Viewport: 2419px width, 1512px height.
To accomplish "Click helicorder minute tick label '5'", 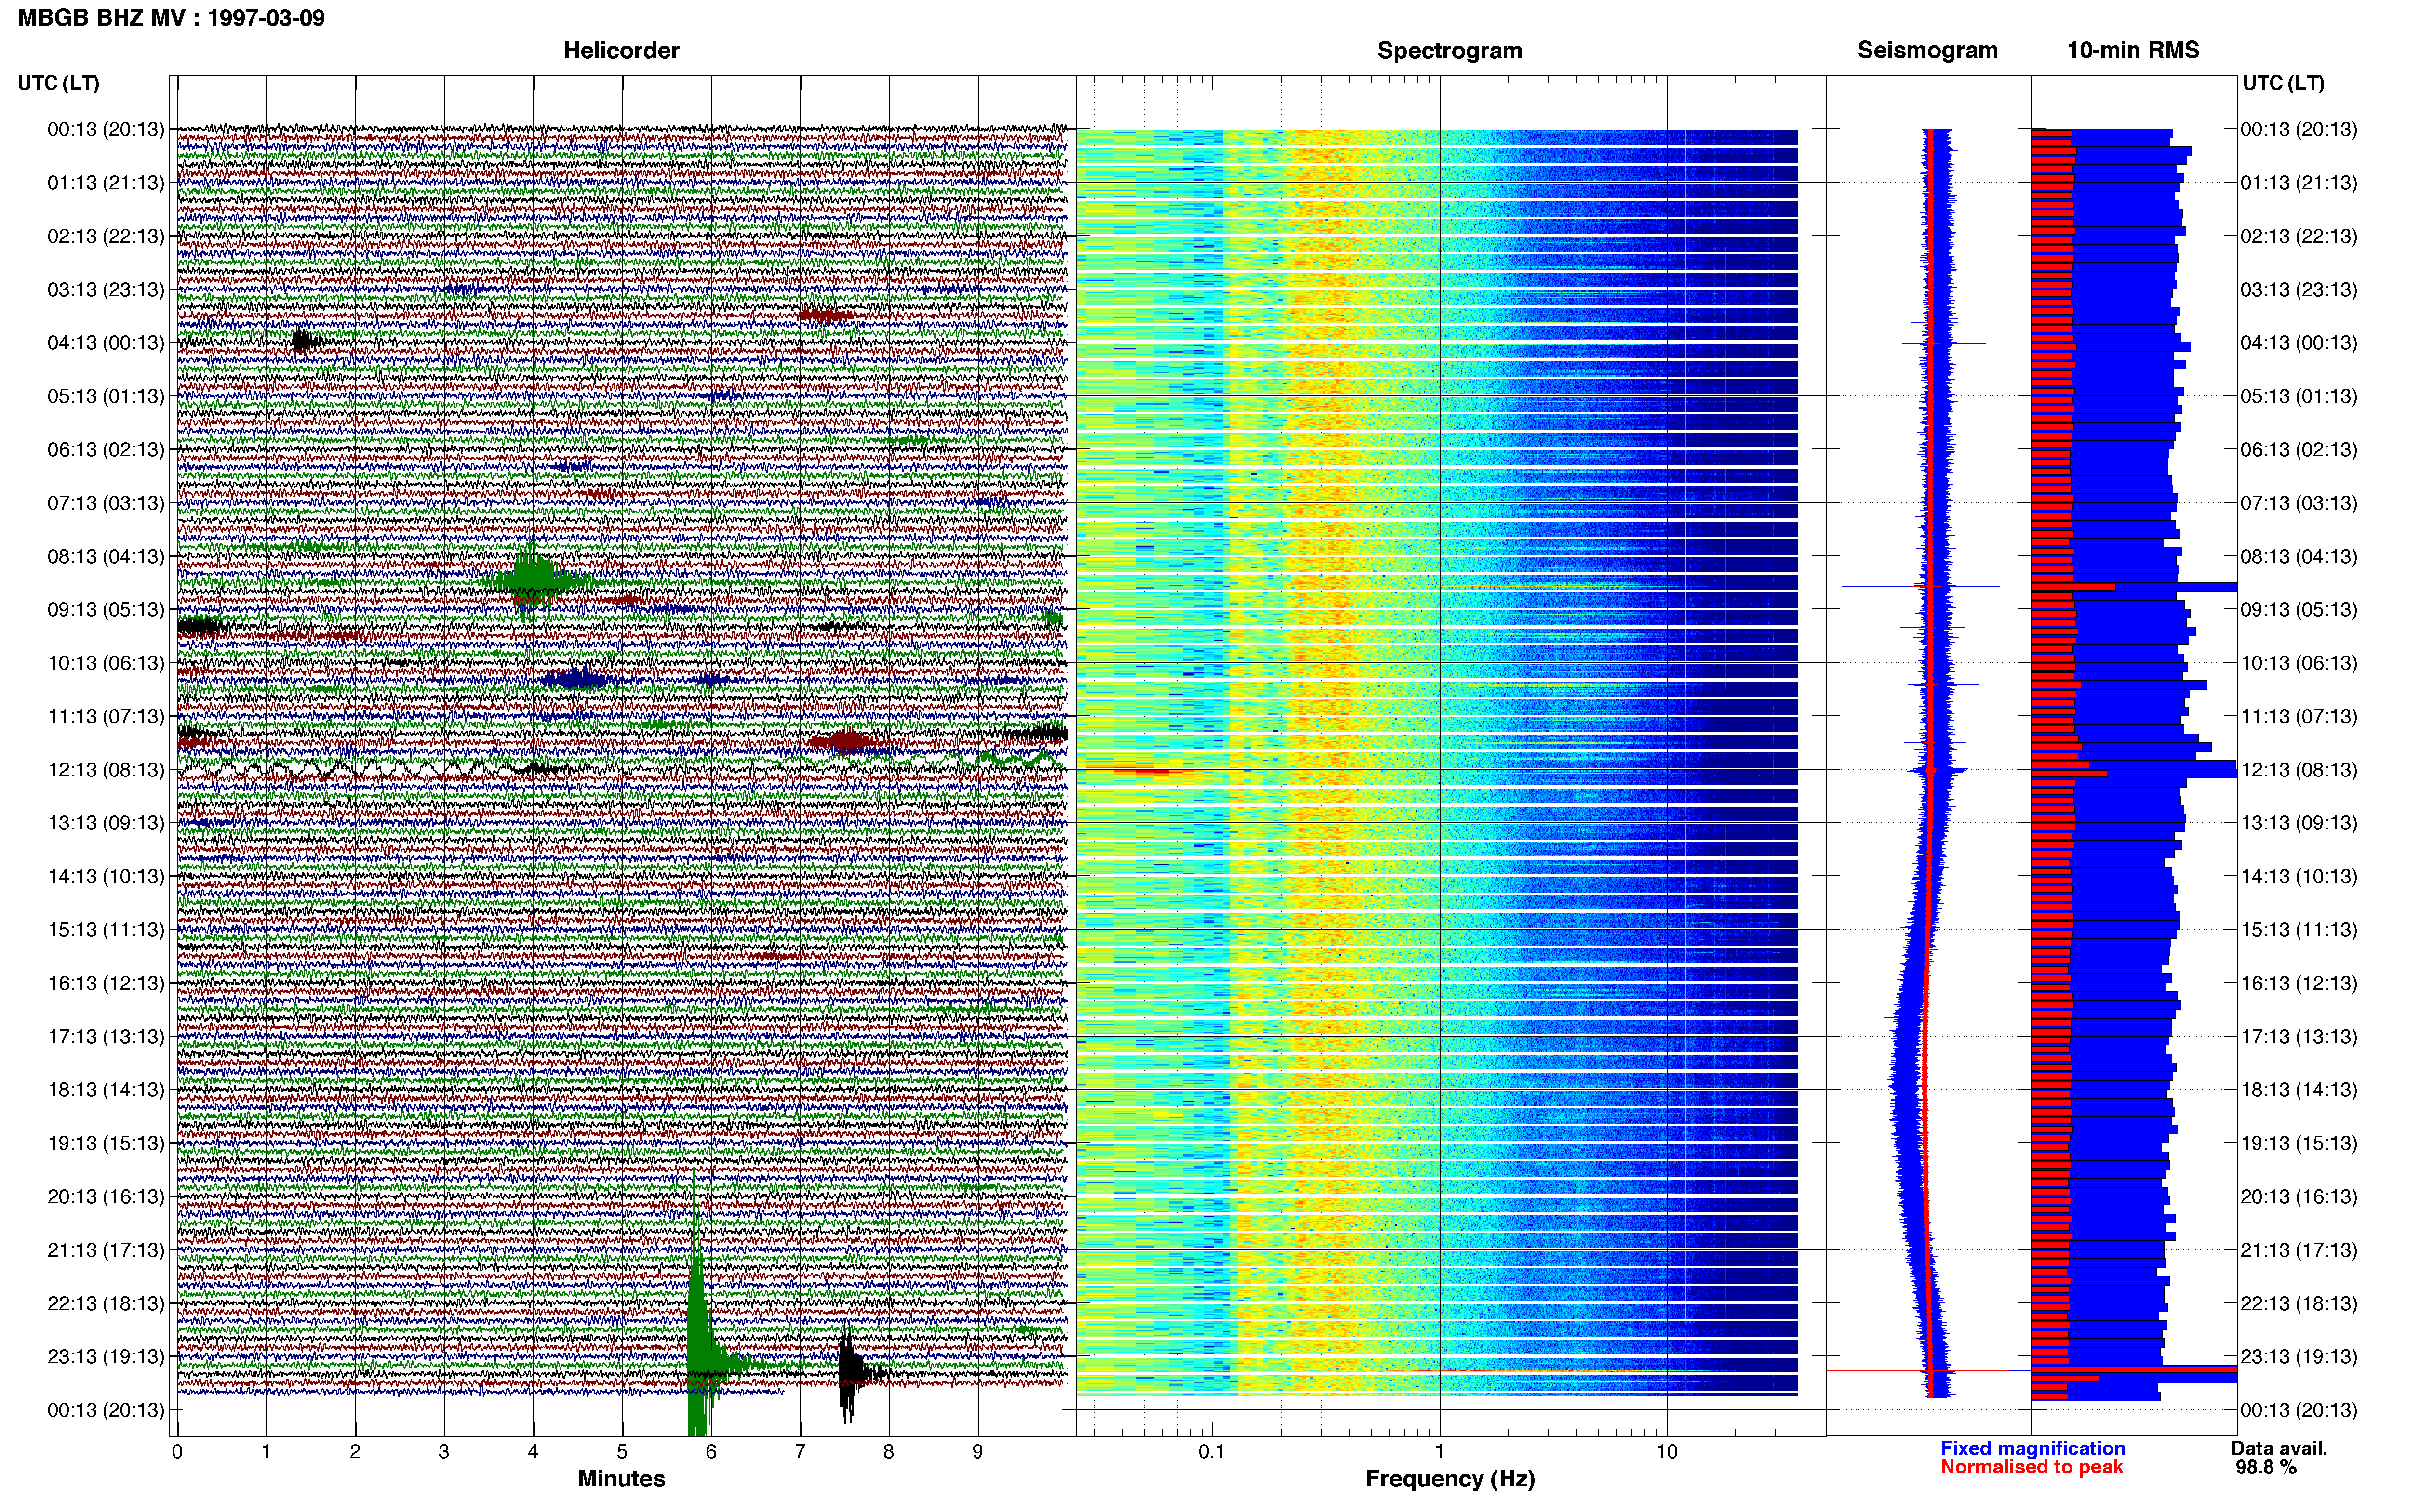I will click(x=622, y=1452).
